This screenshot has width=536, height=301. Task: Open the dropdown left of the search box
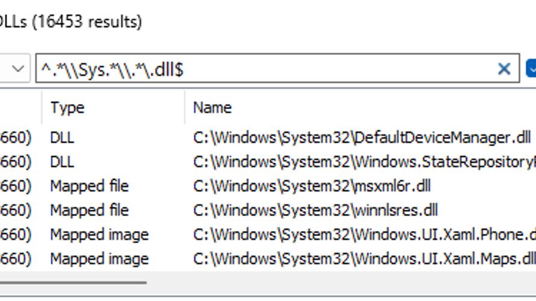(x=18, y=69)
